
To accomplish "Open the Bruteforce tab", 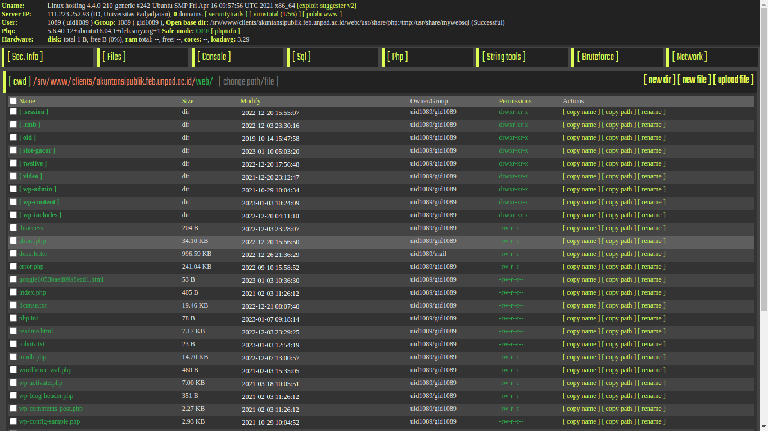I will 598,57.
